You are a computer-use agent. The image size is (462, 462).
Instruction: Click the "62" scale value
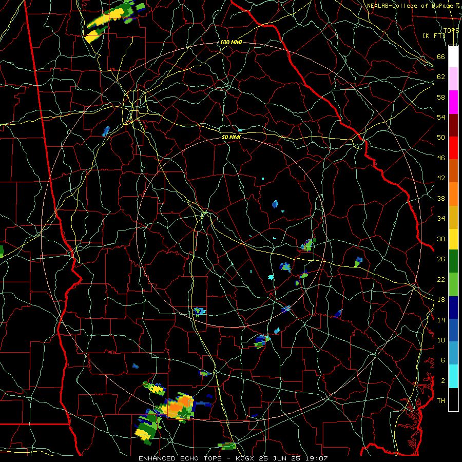click(441, 77)
